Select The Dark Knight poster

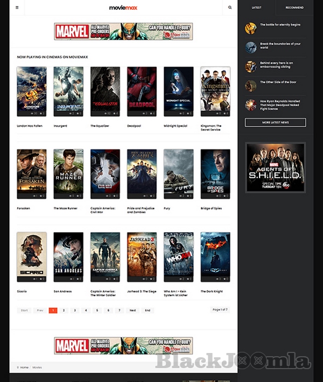tap(215, 255)
